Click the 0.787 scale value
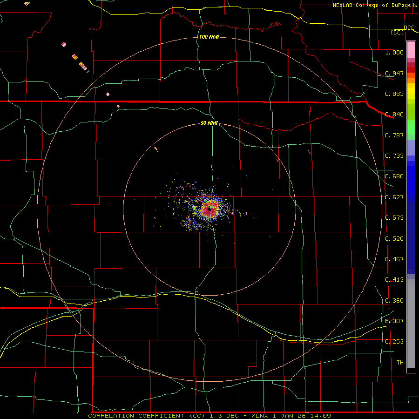 394,135
